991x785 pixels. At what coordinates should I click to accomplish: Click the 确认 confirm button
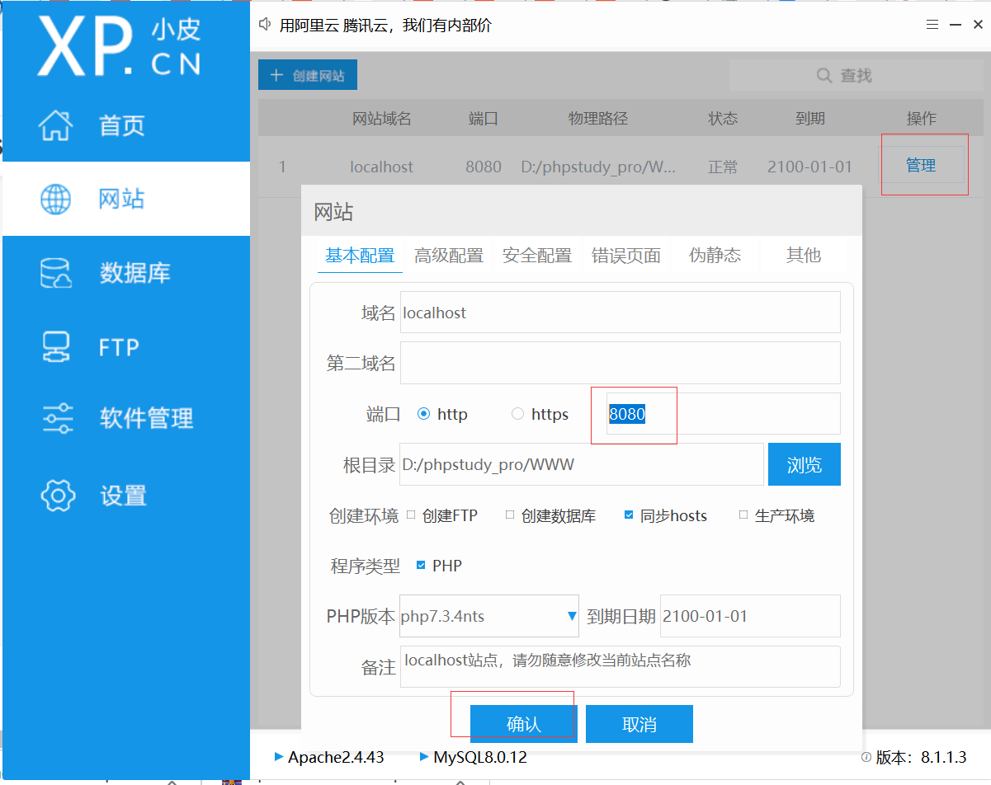pyautogui.click(x=523, y=723)
